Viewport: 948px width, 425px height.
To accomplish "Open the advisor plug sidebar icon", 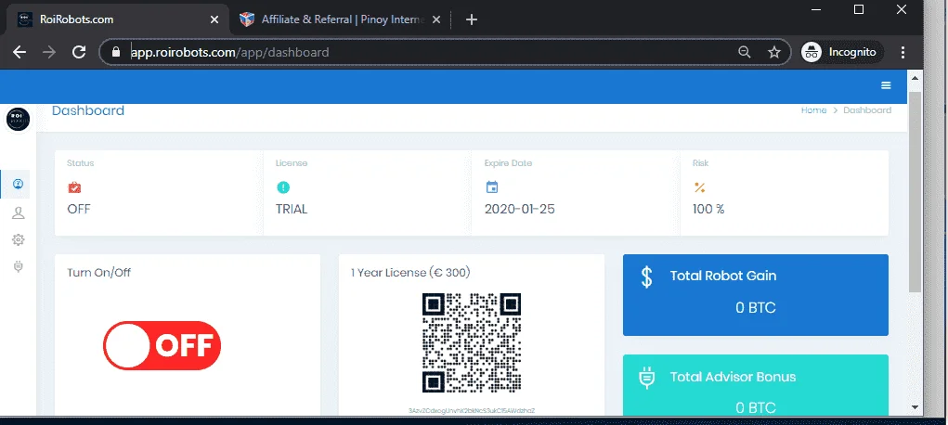I will tap(19, 266).
